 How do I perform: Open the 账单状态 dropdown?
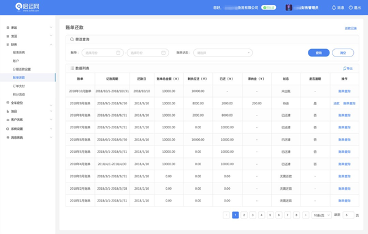pos(223,53)
